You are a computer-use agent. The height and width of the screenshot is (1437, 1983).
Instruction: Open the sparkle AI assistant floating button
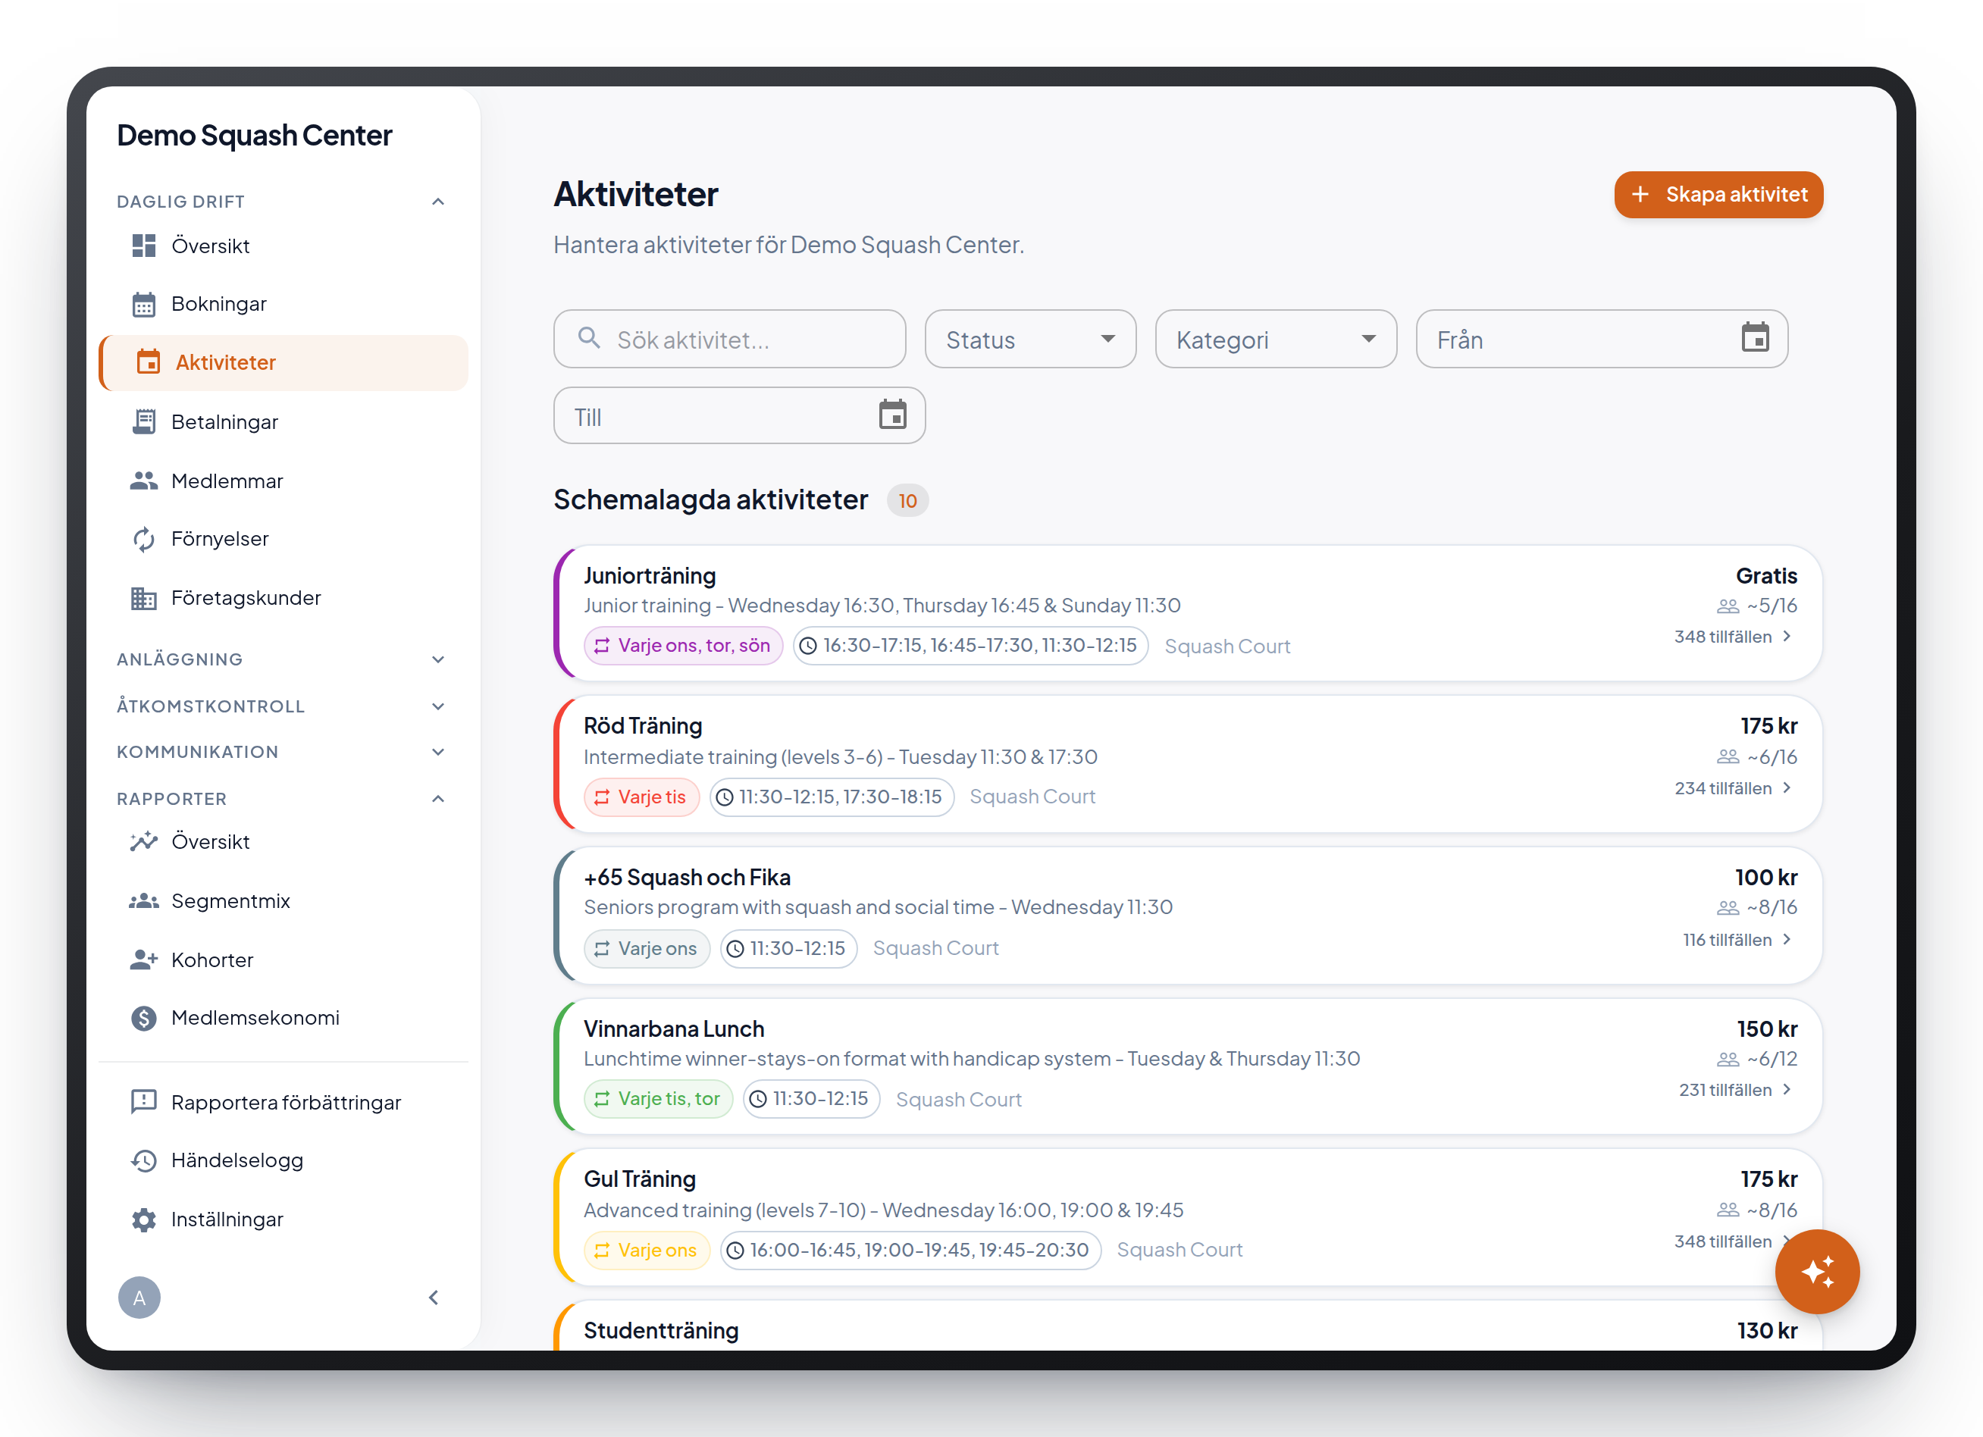(x=1816, y=1271)
